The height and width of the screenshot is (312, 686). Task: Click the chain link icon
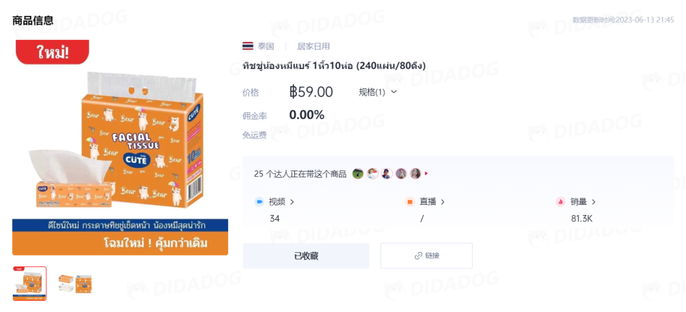(x=418, y=256)
